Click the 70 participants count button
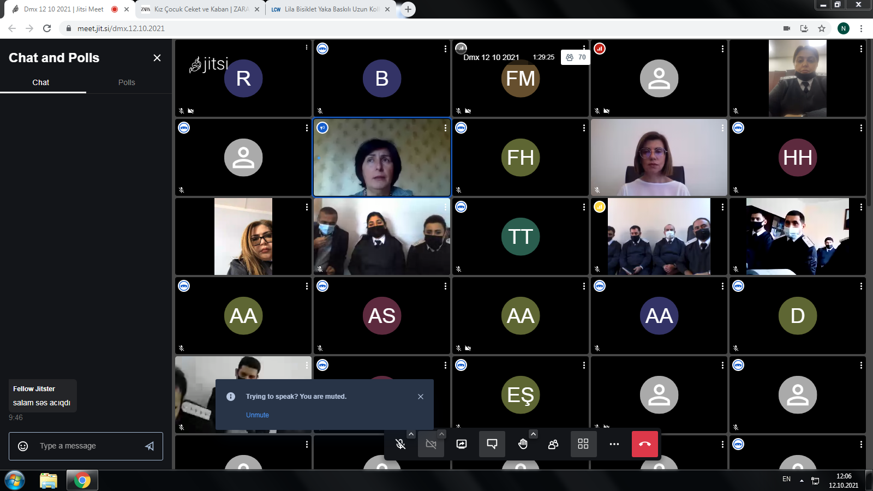Viewport: 873px width, 491px height. (576, 57)
